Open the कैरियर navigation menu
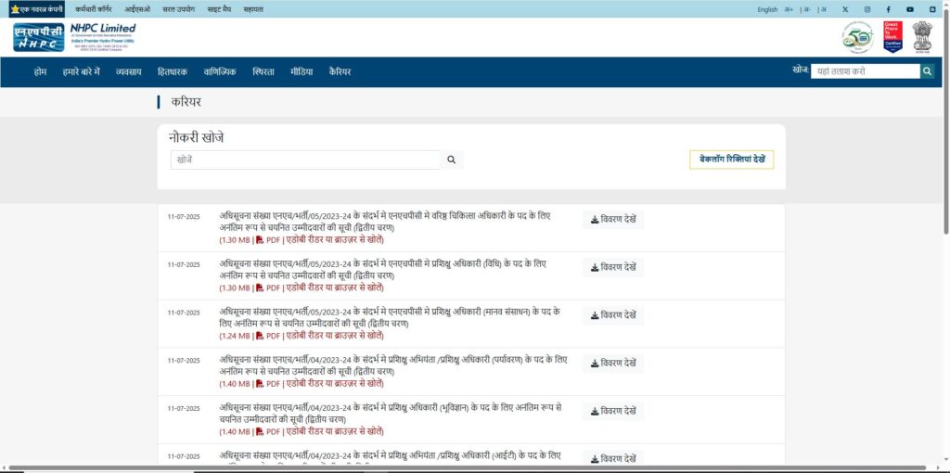Image resolution: width=950 pixels, height=473 pixels. click(x=340, y=71)
